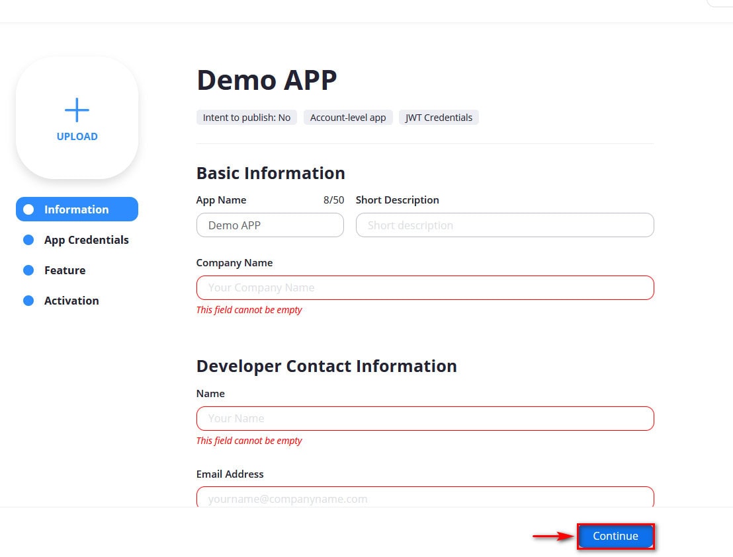The height and width of the screenshot is (557, 733).
Task: Select the Account-level app tag
Action: pos(348,117)
